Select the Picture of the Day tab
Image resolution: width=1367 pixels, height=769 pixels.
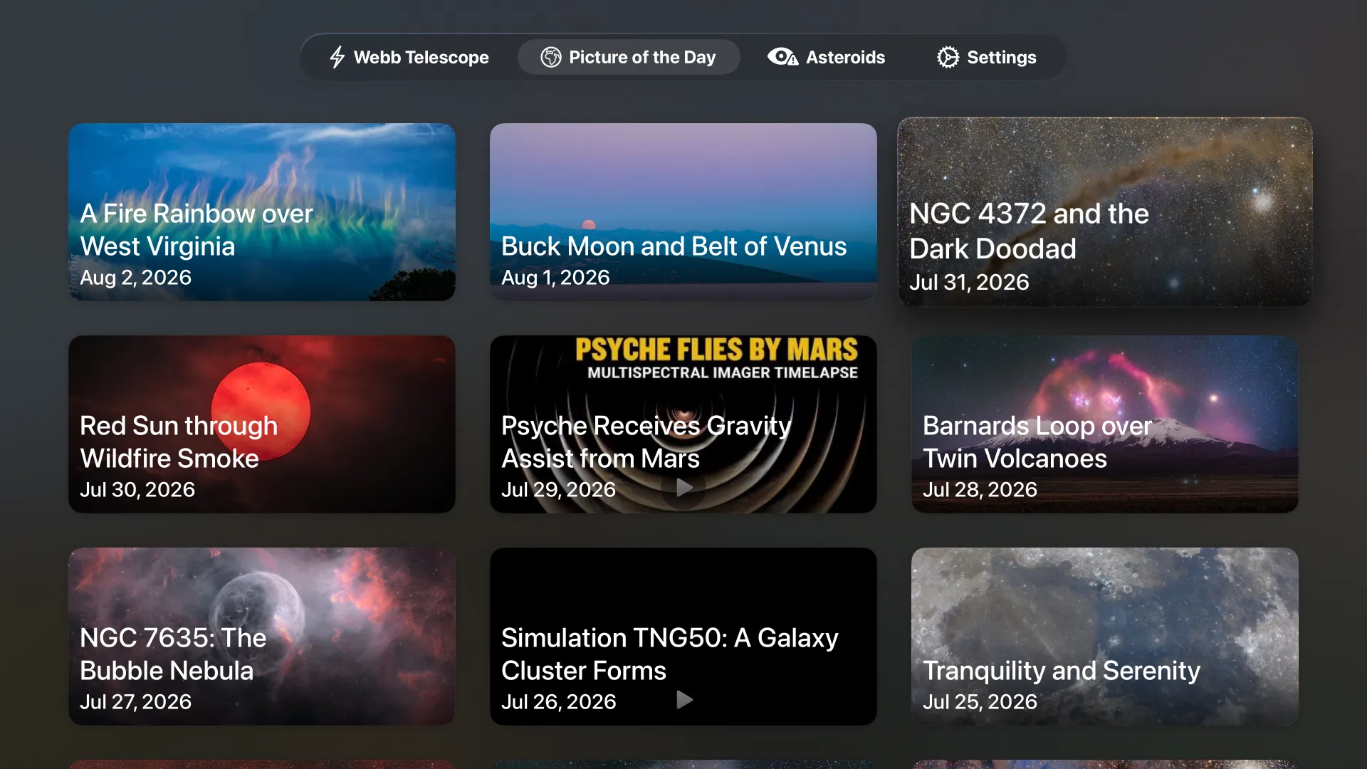629,57
